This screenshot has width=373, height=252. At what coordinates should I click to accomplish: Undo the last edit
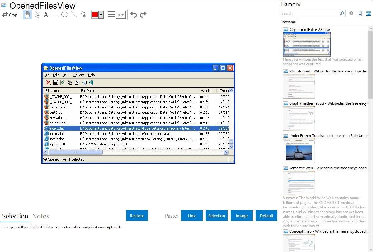pyautogui.click(x=134, y=15)
